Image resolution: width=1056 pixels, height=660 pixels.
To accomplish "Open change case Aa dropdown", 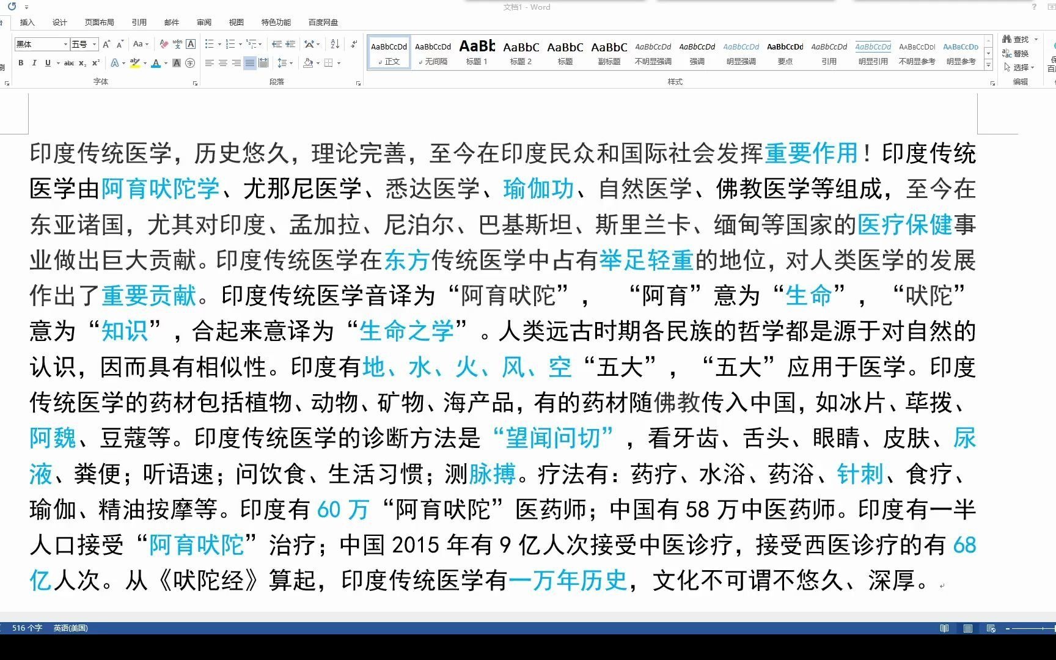I will tap(141, 44).
